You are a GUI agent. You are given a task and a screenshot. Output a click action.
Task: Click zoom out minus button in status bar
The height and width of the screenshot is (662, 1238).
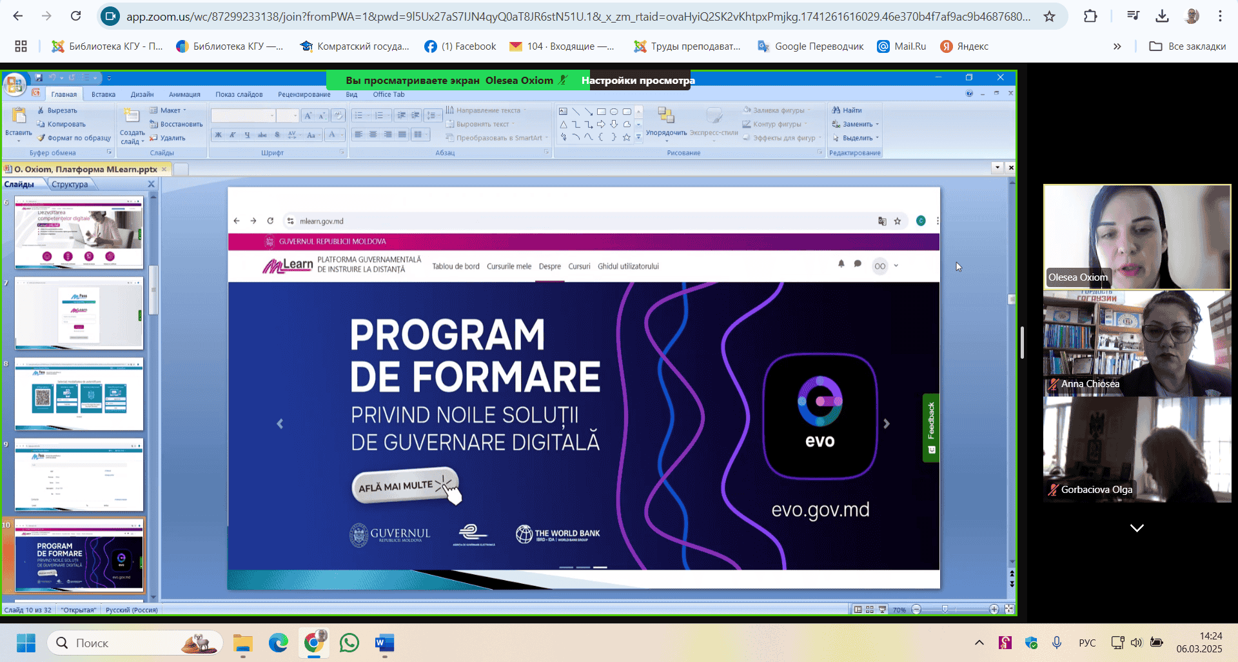pos(917,609)
